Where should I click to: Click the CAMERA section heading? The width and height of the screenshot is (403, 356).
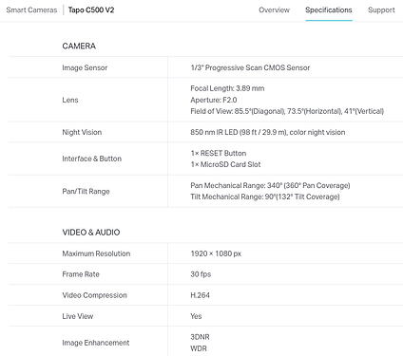click(x=79, y=46)
